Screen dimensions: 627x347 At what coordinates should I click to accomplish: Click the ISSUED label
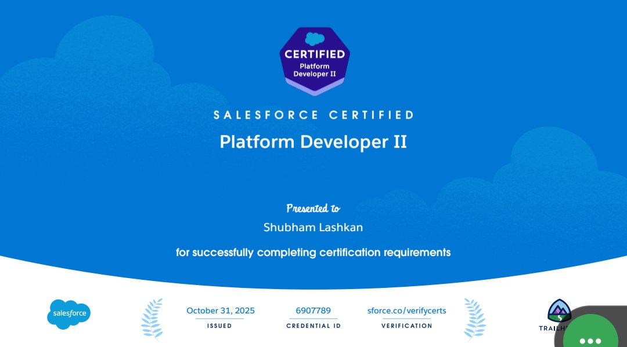(219, 326)
